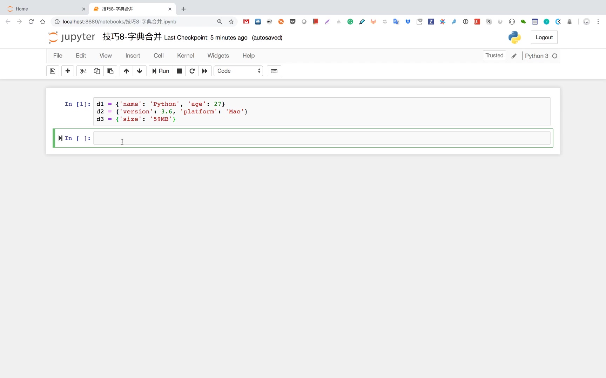Viewport: 606px width, 378px height.
Task: Move selected cell up arrow
Action: tap(126, 71)
